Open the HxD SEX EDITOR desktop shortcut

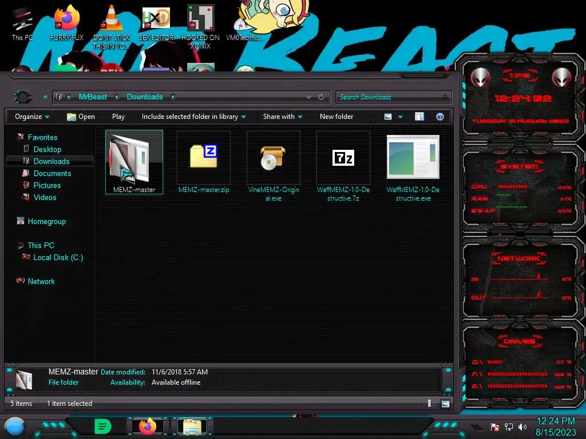coord(156,23)
